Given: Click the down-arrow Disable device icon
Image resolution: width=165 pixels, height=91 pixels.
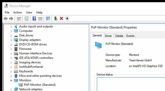Looking at the screenshot, I should pos(67,18).
